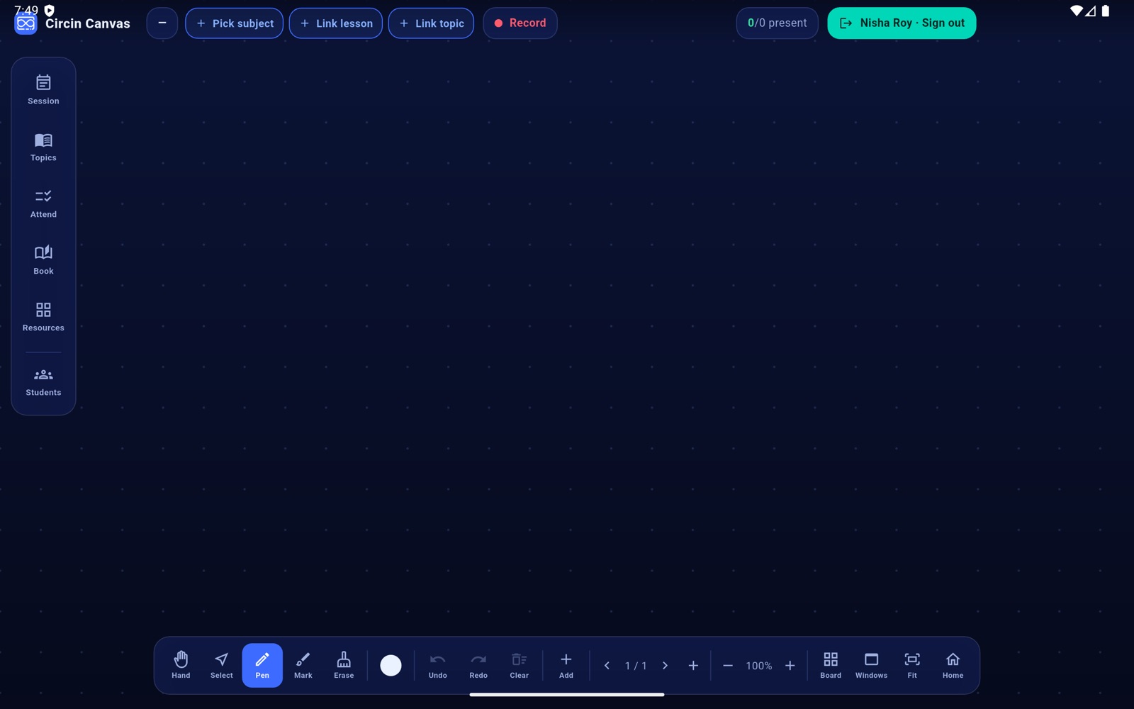Open the Board view
Image resolution: width=1134 pixels, height=709 pixels.
[x=831, y=665]
